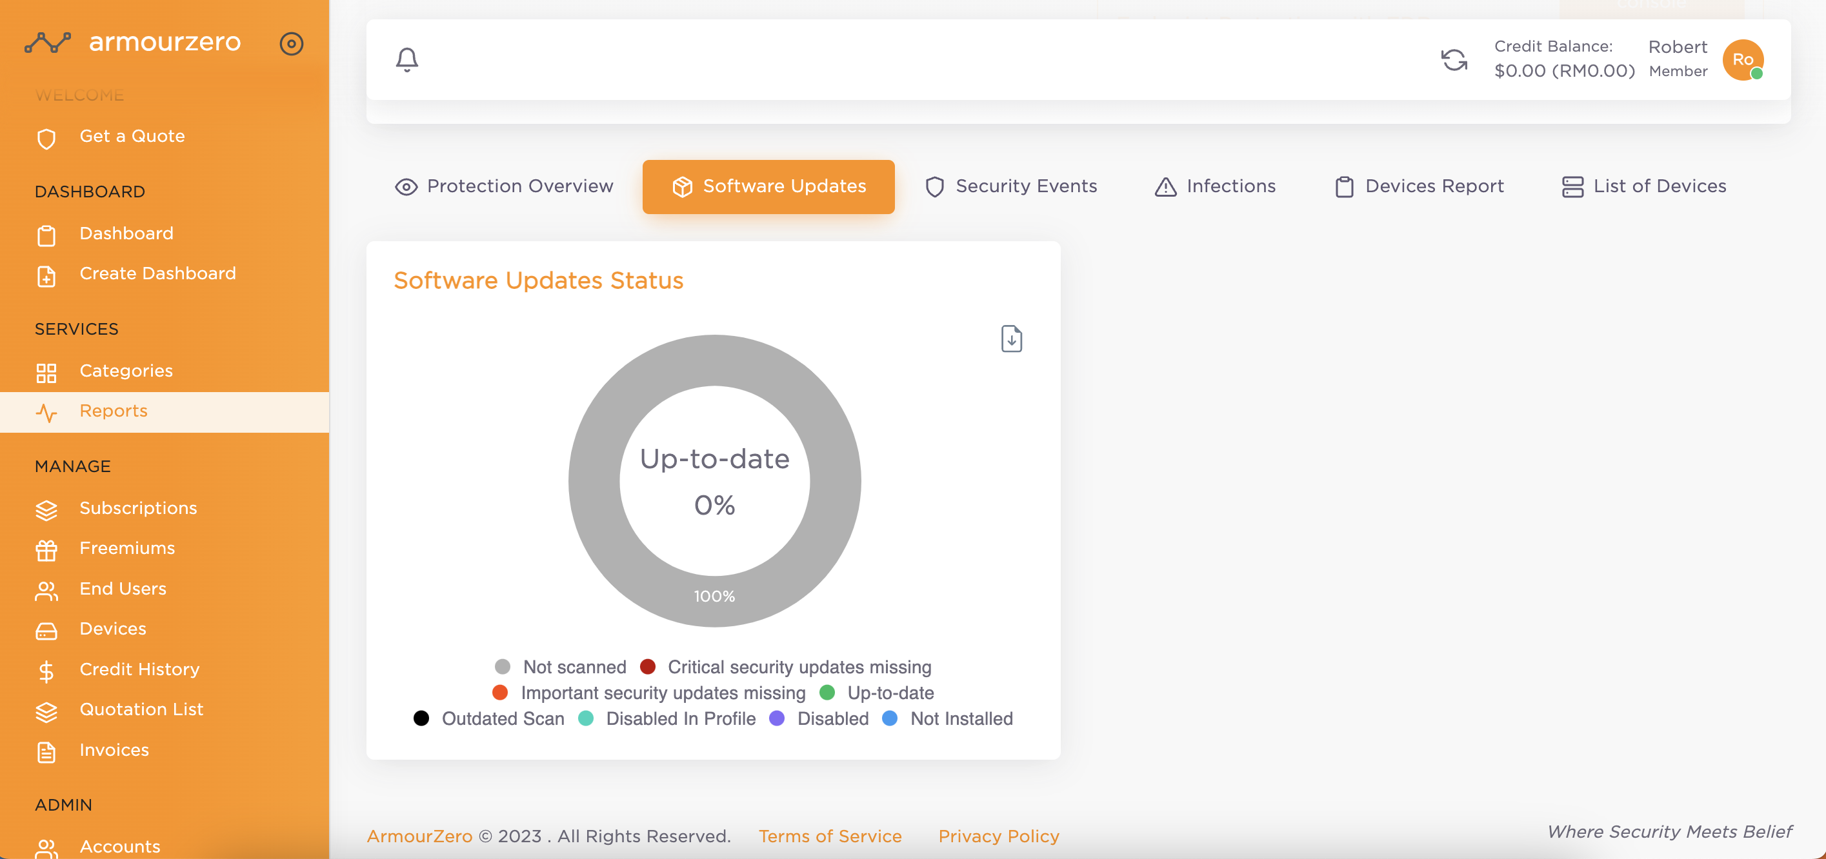This screenshot has height=859, width=1826.
Task: Select Reports in the sidebar
Action: tap(165, 412)
